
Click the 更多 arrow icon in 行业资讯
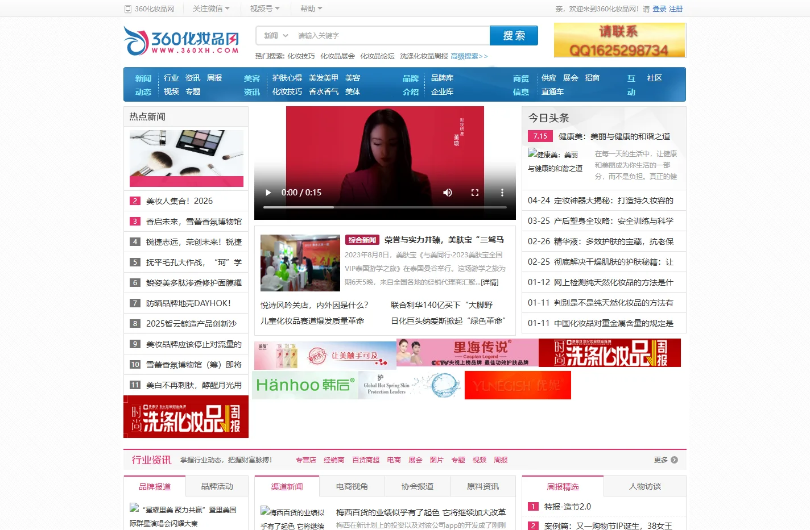(x=674, y=460)
